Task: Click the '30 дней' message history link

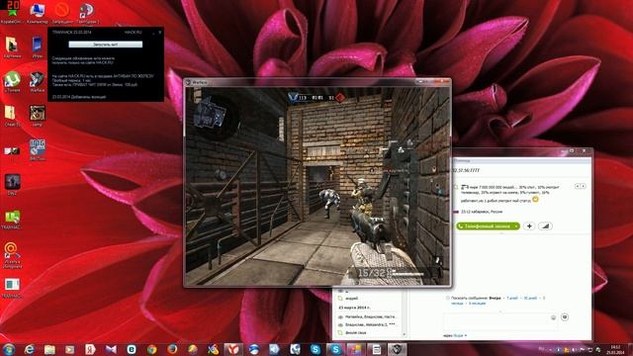Action: pyautogui.click(x=530, y=298)
